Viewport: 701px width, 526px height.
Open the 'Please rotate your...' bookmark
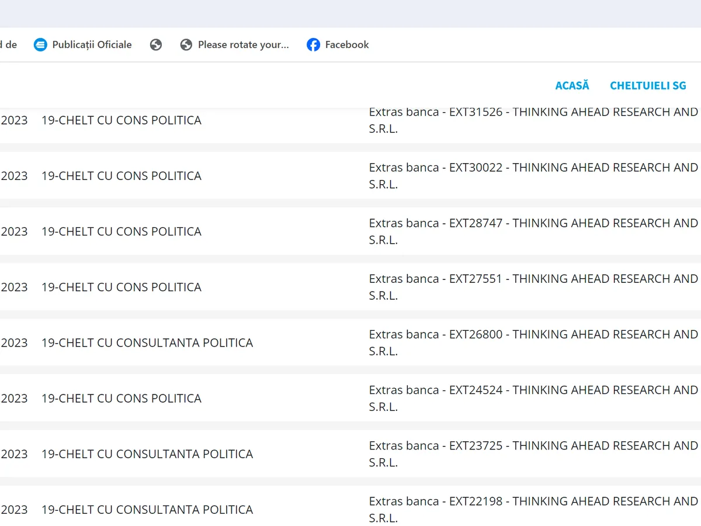click(235, 44)
